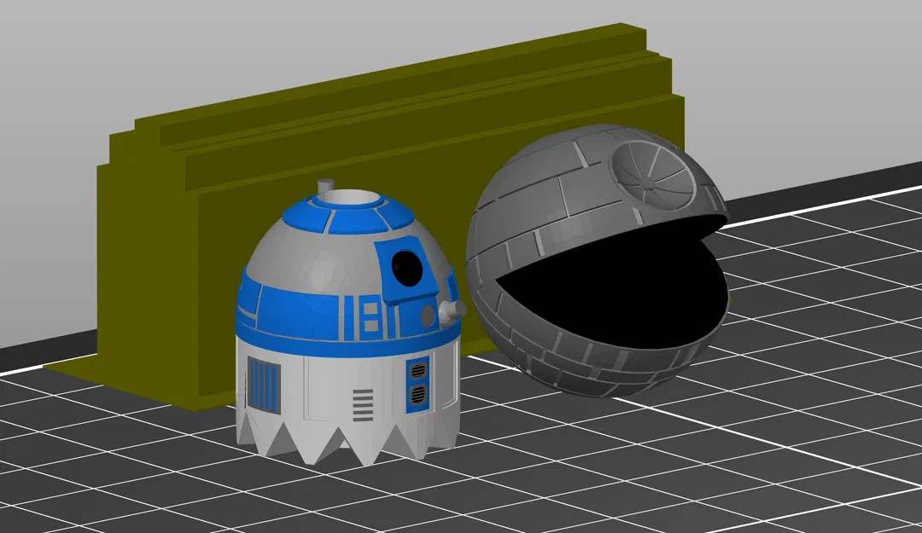The width and height of the screenshot is (922, 533).
Task: Click the blue square vent near R2-D2's base
Action: coord(265,382)
